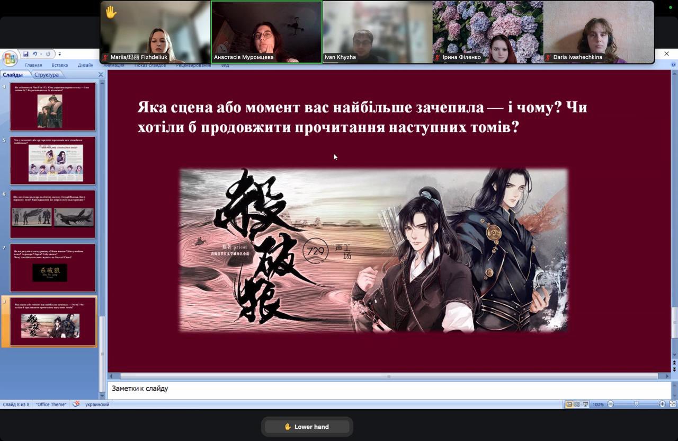The image size is (678, 441).
Task: Click muted mic icon beside Daria Ivashechkina
Action: [x=549, y=57]
